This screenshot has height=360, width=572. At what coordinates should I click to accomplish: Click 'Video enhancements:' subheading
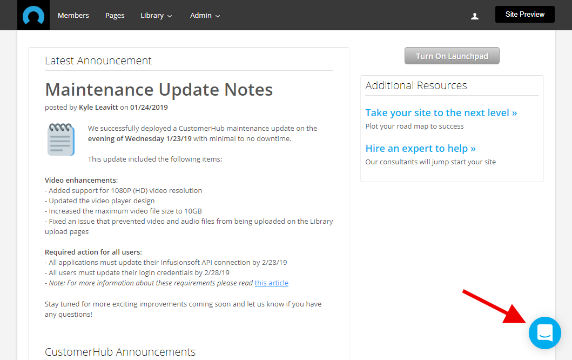coord(82,181)
